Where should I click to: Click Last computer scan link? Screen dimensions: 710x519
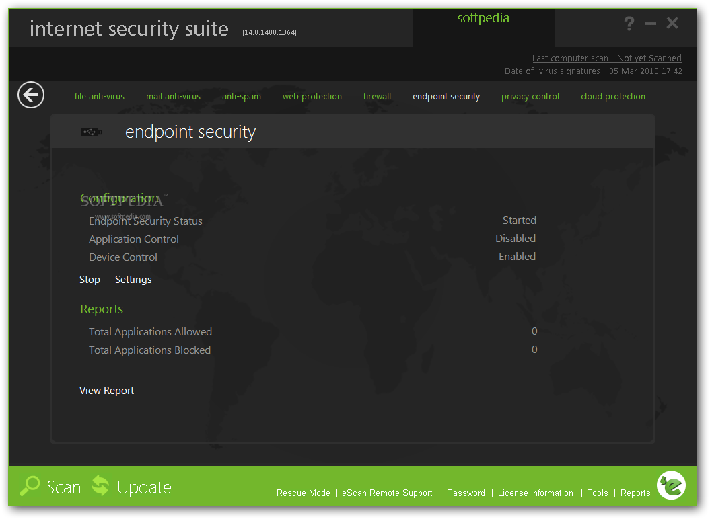607,58
